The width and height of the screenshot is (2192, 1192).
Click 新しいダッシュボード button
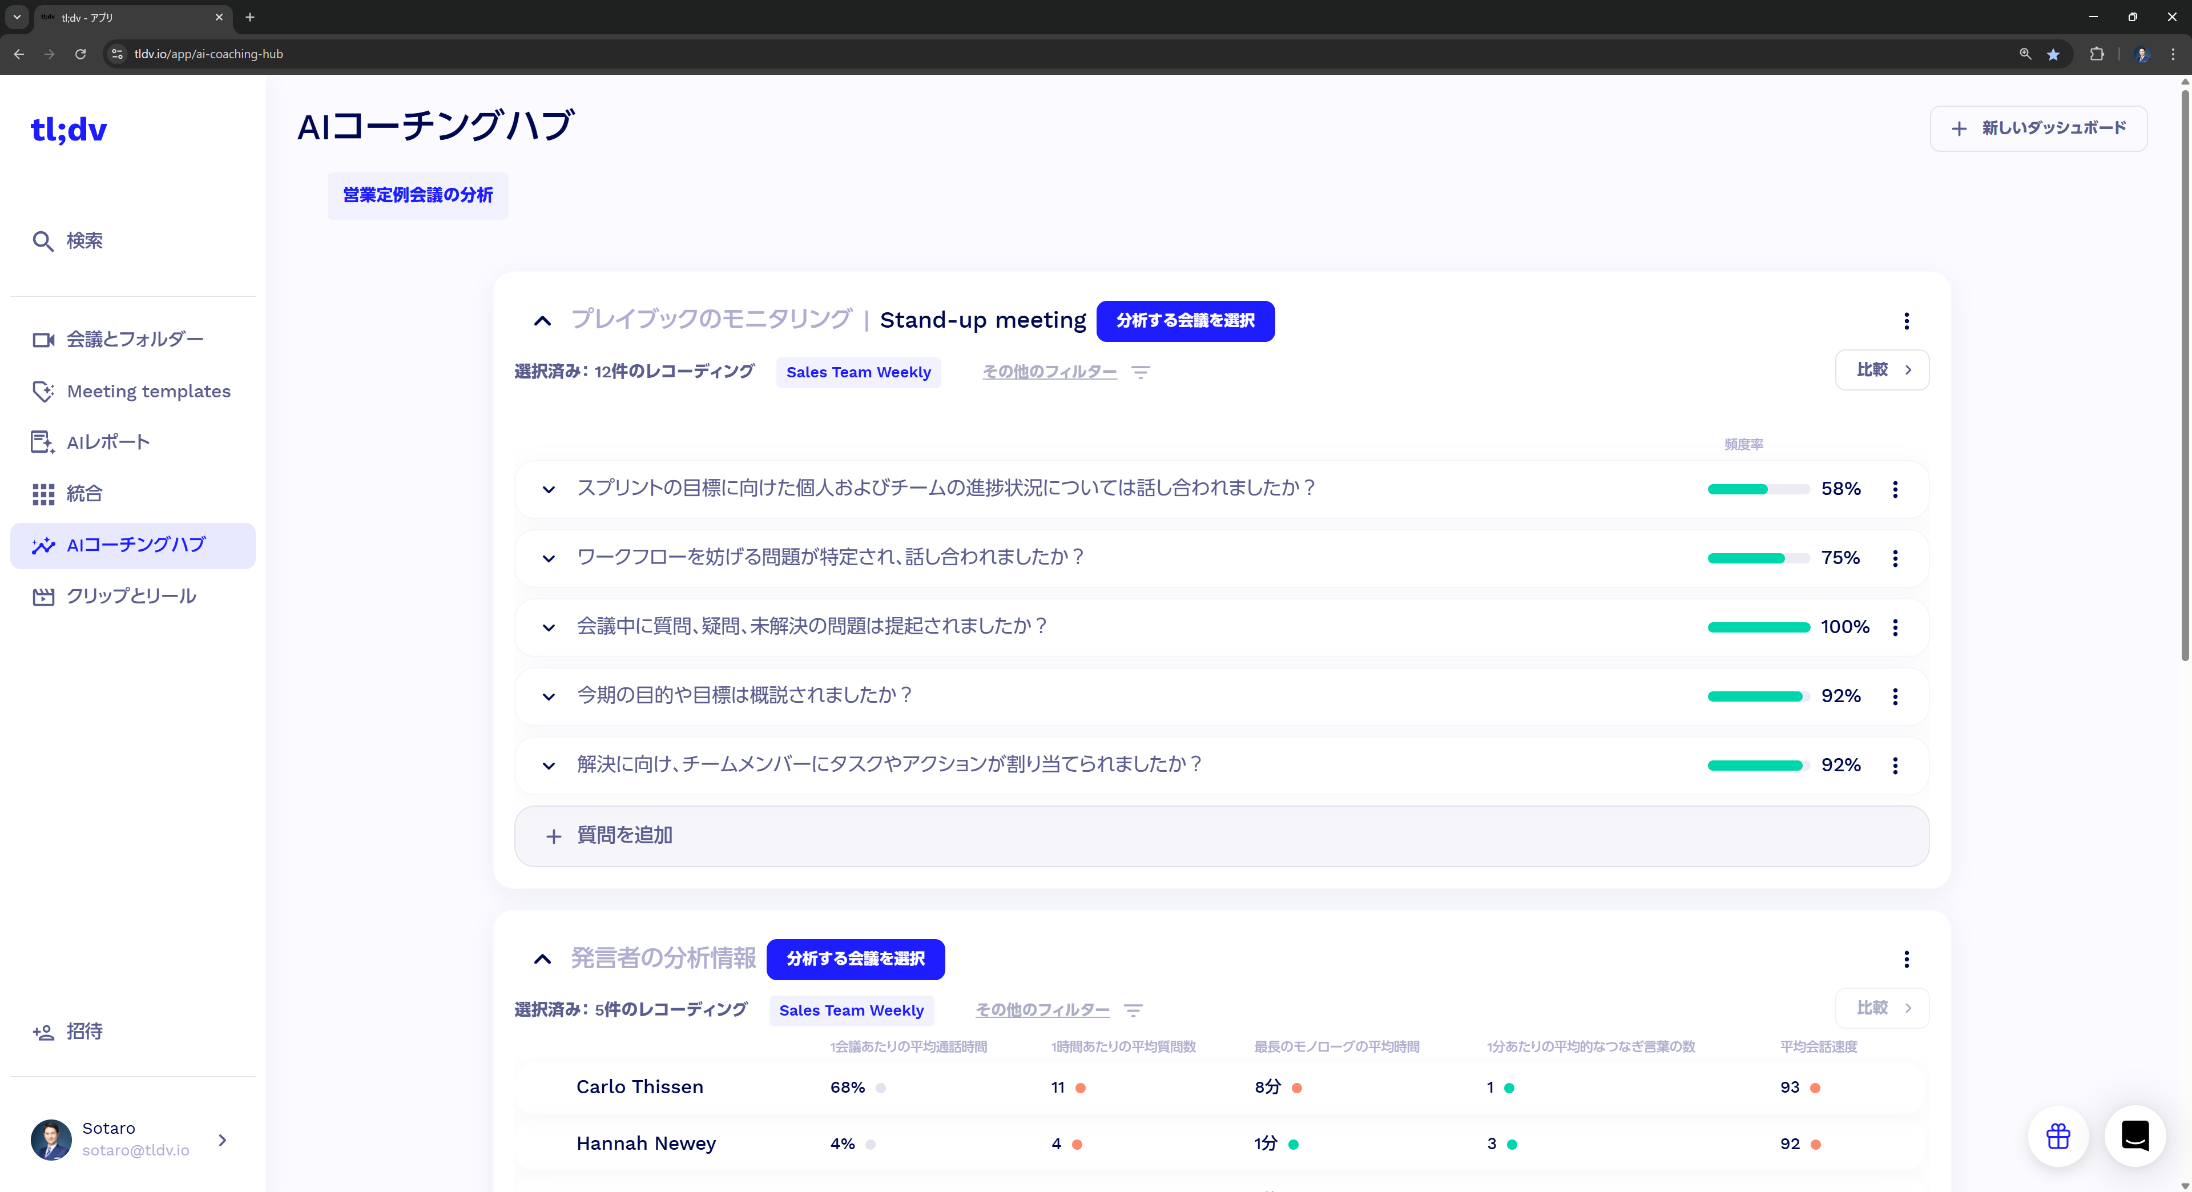(2038, 128)
